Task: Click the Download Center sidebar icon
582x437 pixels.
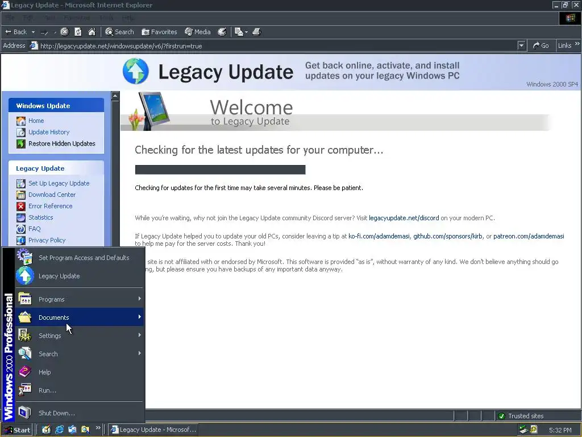Action: (21, 195)
